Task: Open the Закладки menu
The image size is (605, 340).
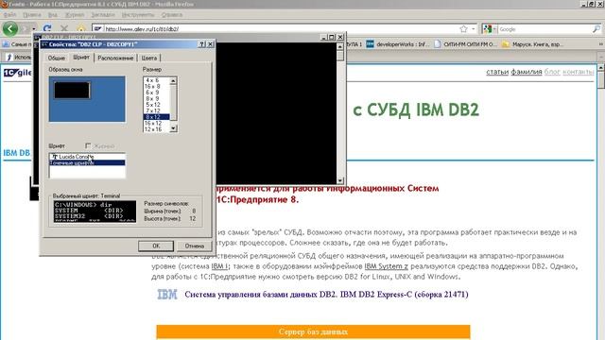Action: 103,15
